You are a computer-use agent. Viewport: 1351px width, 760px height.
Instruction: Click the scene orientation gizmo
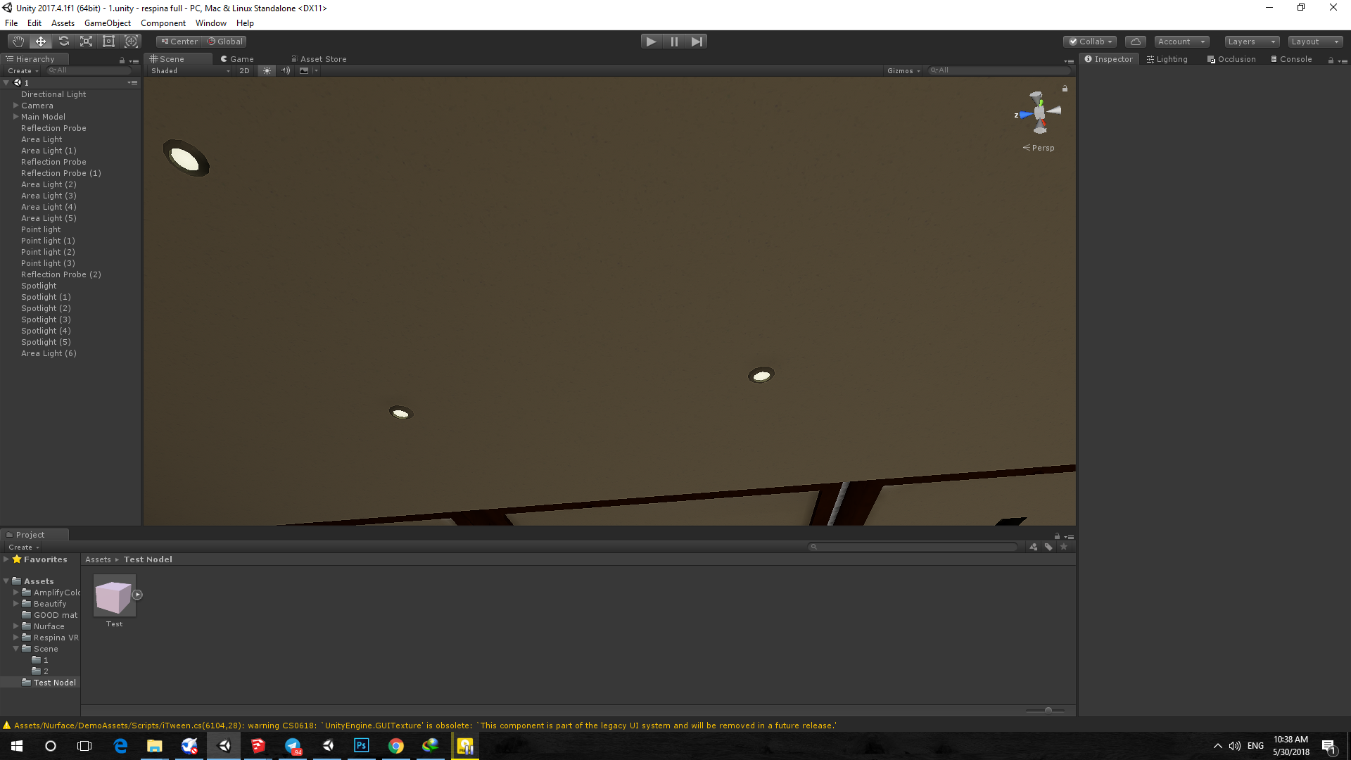(1039, 113)
